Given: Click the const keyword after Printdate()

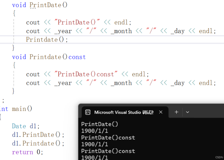Looking at the screenshot, I should click(x=77, y=57).
